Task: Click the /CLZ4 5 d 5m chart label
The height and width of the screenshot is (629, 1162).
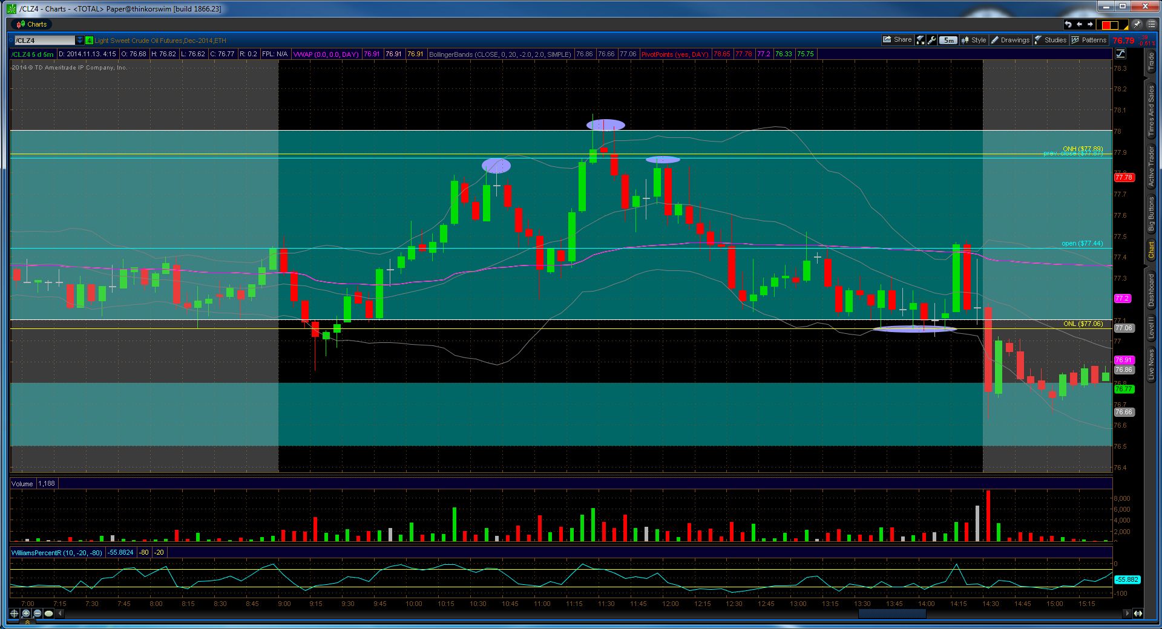Action: [x=33, y=54]
